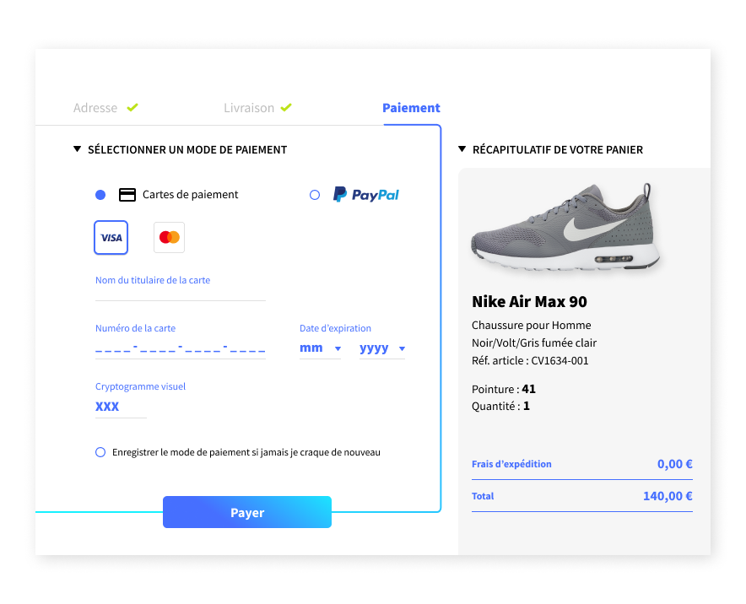Viewport: 746px width, 604px height.
Task: Click the PayPal logo
Action: pos(365,194)
